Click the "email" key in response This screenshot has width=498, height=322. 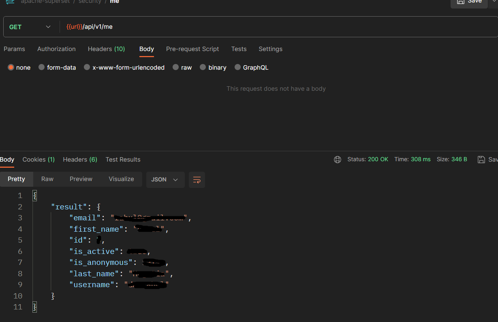(85, 218)
